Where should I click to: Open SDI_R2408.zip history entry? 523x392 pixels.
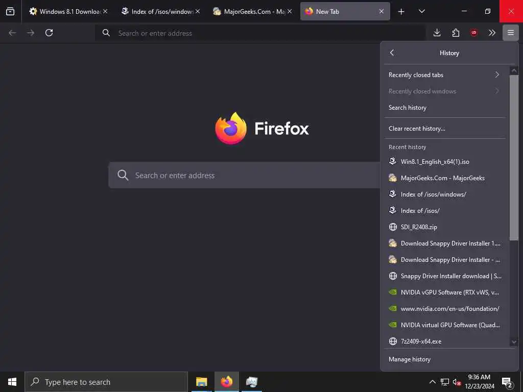coord(445,227)
